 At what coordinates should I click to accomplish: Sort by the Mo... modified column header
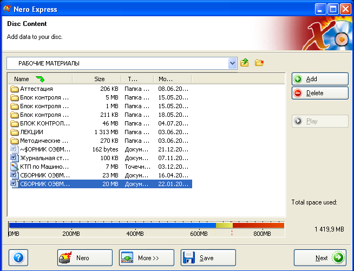[173, 79]
